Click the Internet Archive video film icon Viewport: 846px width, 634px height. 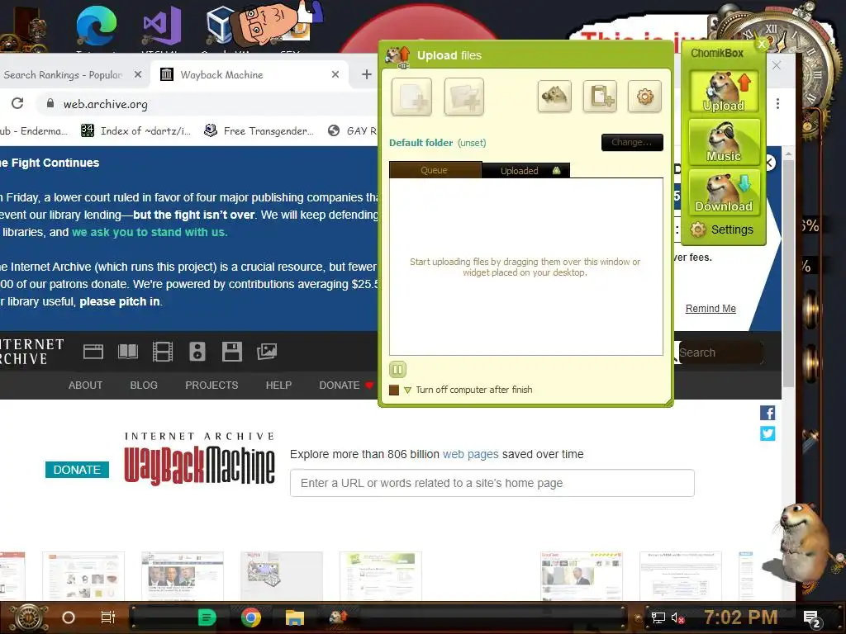pyautogui.click(x=163, y=352)
